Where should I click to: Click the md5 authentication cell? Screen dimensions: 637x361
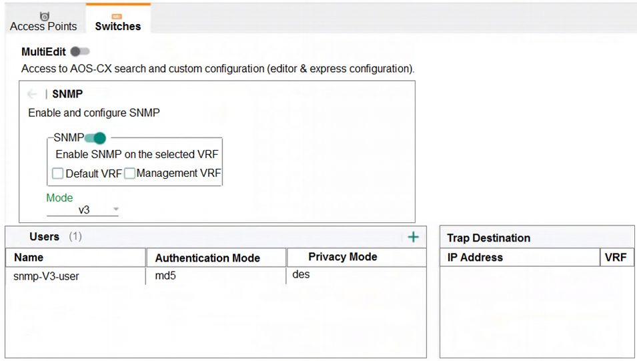click(165, 276)
